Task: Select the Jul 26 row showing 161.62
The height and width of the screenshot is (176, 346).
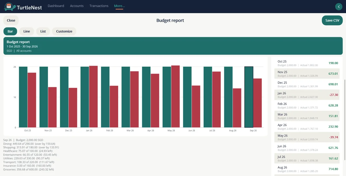Action: pyautogui.click(x=307, y=158)
